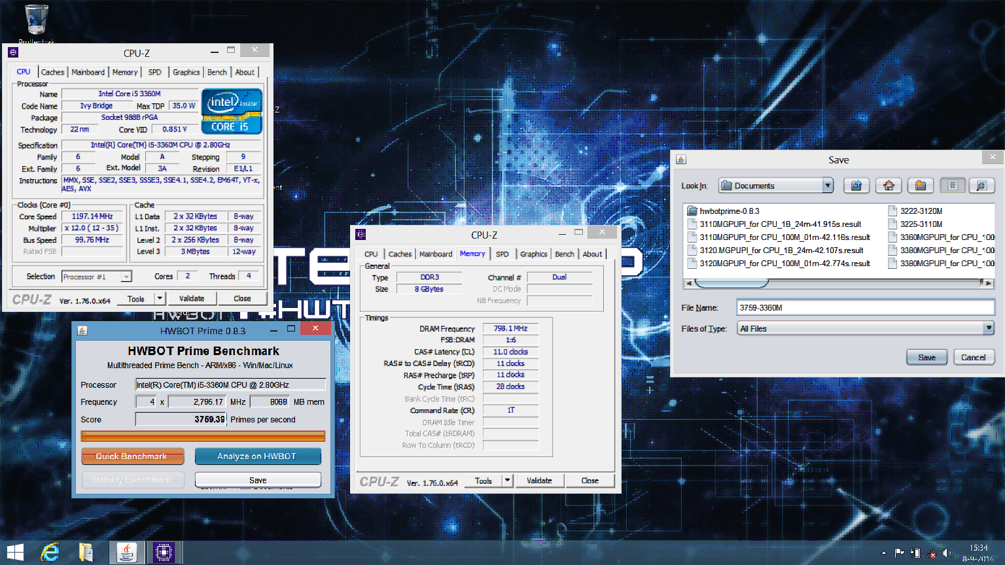The width and height of the screenshot is (1005, 565).
Task: Click the battery power tray icon
Action: (x=915, y=553)
